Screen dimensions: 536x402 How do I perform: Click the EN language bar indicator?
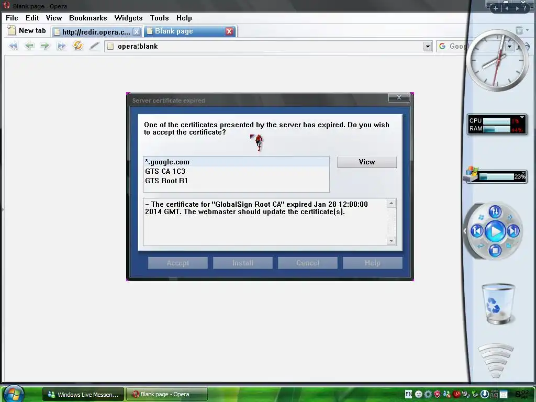(x=408, y=394)
